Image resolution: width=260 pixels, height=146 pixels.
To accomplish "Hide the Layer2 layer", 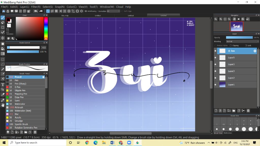I will tap(215, 78).
